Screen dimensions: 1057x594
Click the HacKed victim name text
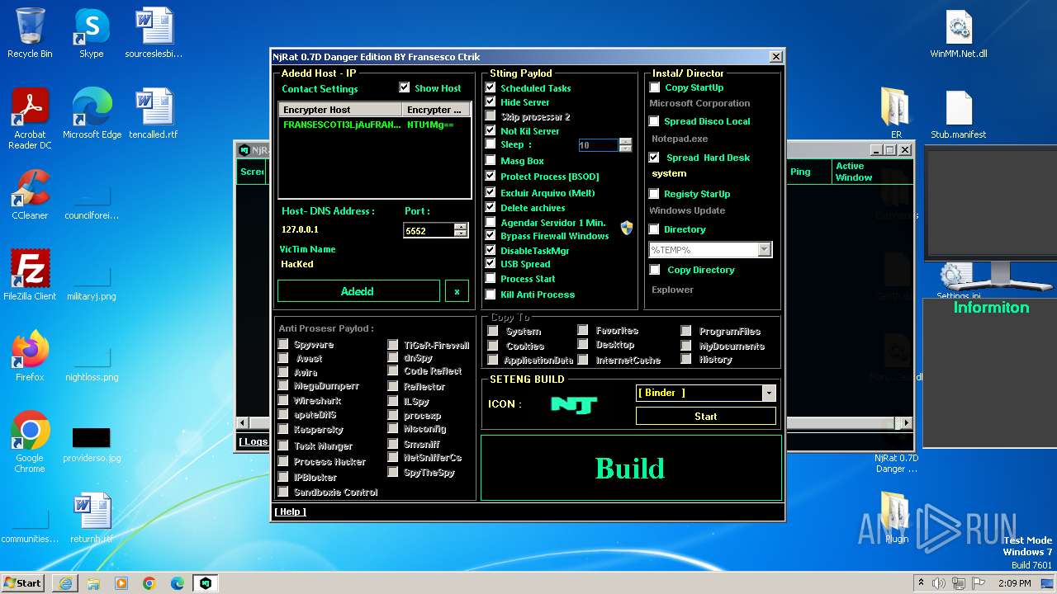[297, 264]
